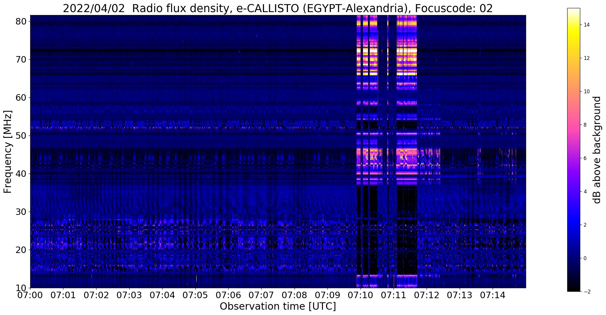Click the plot title text
Screen dimensions: 606x315
pyautogui.click(x=278, y=8)
